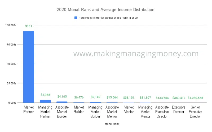
Task: Select the Associate Market Builder bar
Action: coord(62,102)
